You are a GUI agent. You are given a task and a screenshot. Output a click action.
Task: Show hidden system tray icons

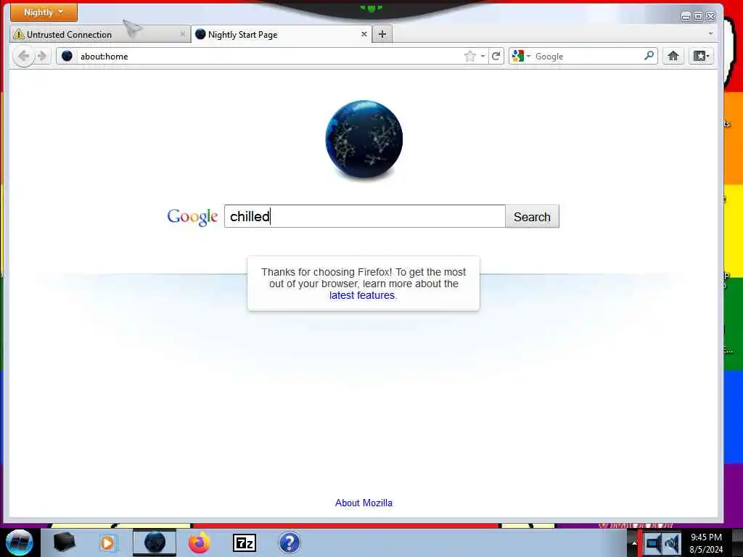click(634, 542)
